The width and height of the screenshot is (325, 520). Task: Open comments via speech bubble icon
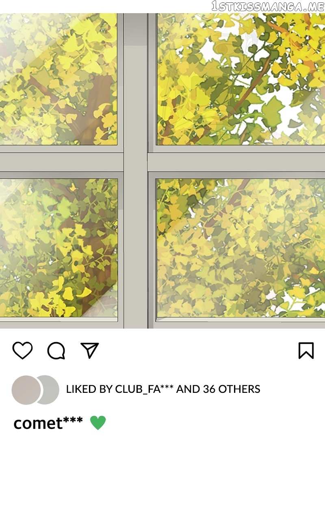pyautogui.click(x=56, y=351)
